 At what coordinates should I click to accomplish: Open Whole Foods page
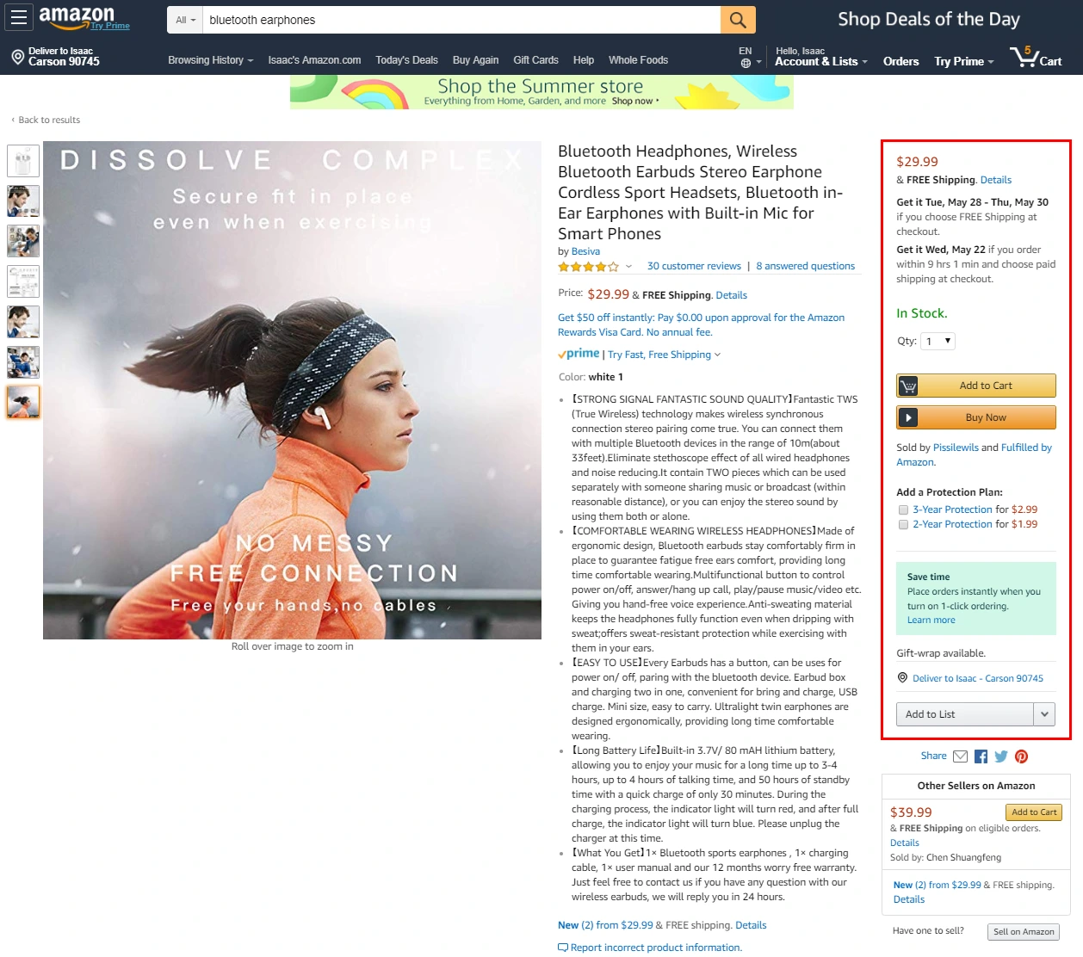click(638, 60)
